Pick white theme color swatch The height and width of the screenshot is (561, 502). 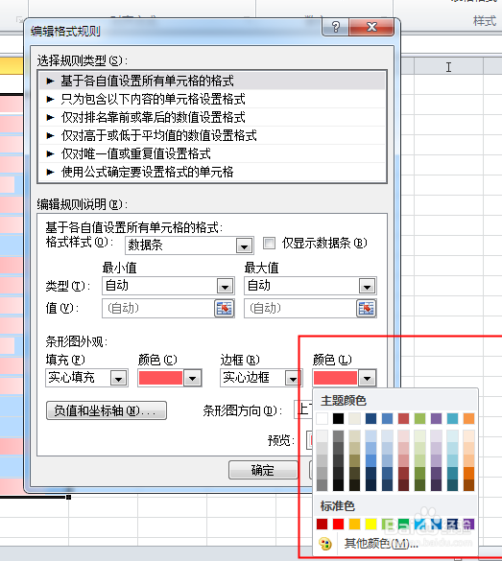(x=322, y=418)
